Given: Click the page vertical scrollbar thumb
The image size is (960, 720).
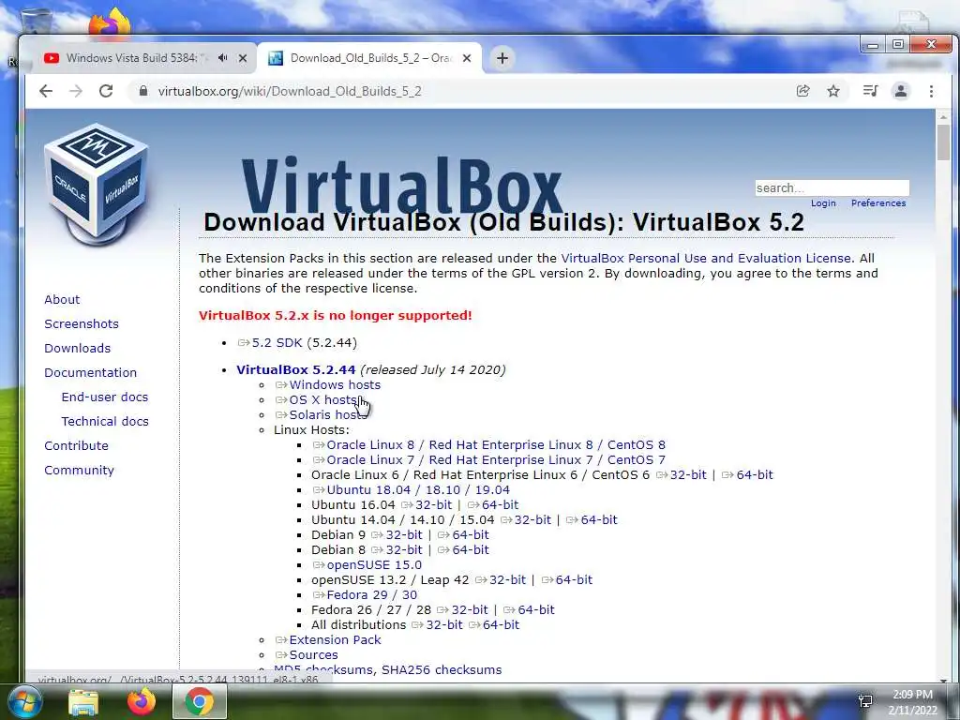Looking at the screenshot, I should 943,142.
